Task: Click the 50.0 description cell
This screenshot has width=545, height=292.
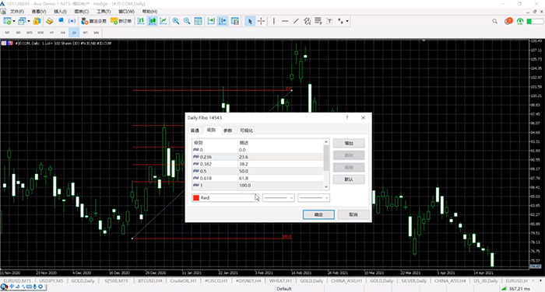Action: pyautogui.click(x=244, y=171)
